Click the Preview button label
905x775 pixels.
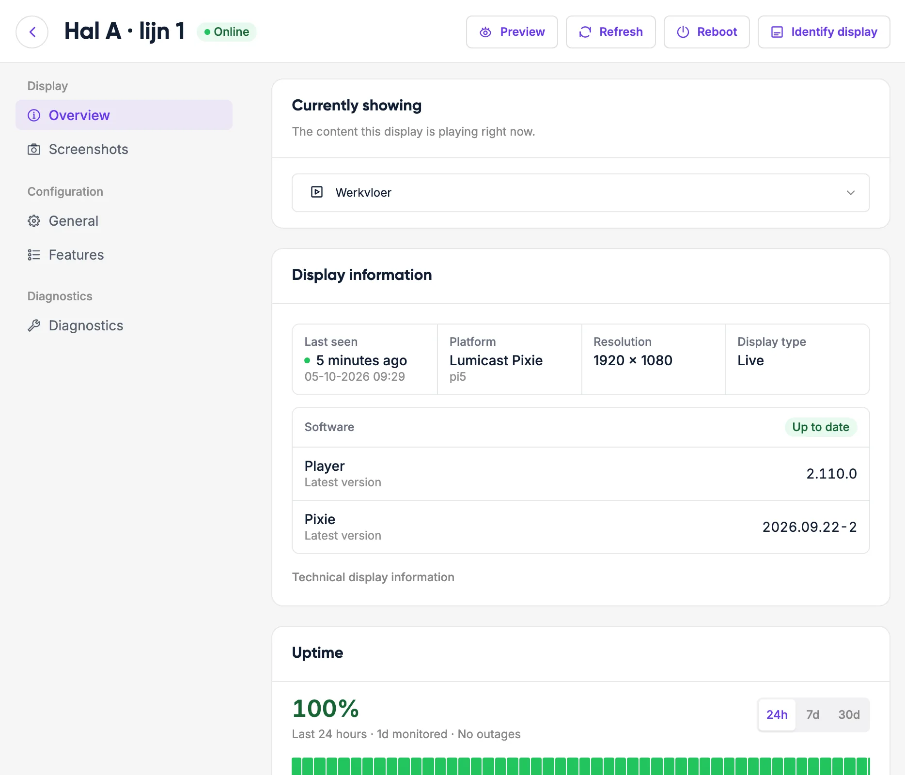coord(522,32)
